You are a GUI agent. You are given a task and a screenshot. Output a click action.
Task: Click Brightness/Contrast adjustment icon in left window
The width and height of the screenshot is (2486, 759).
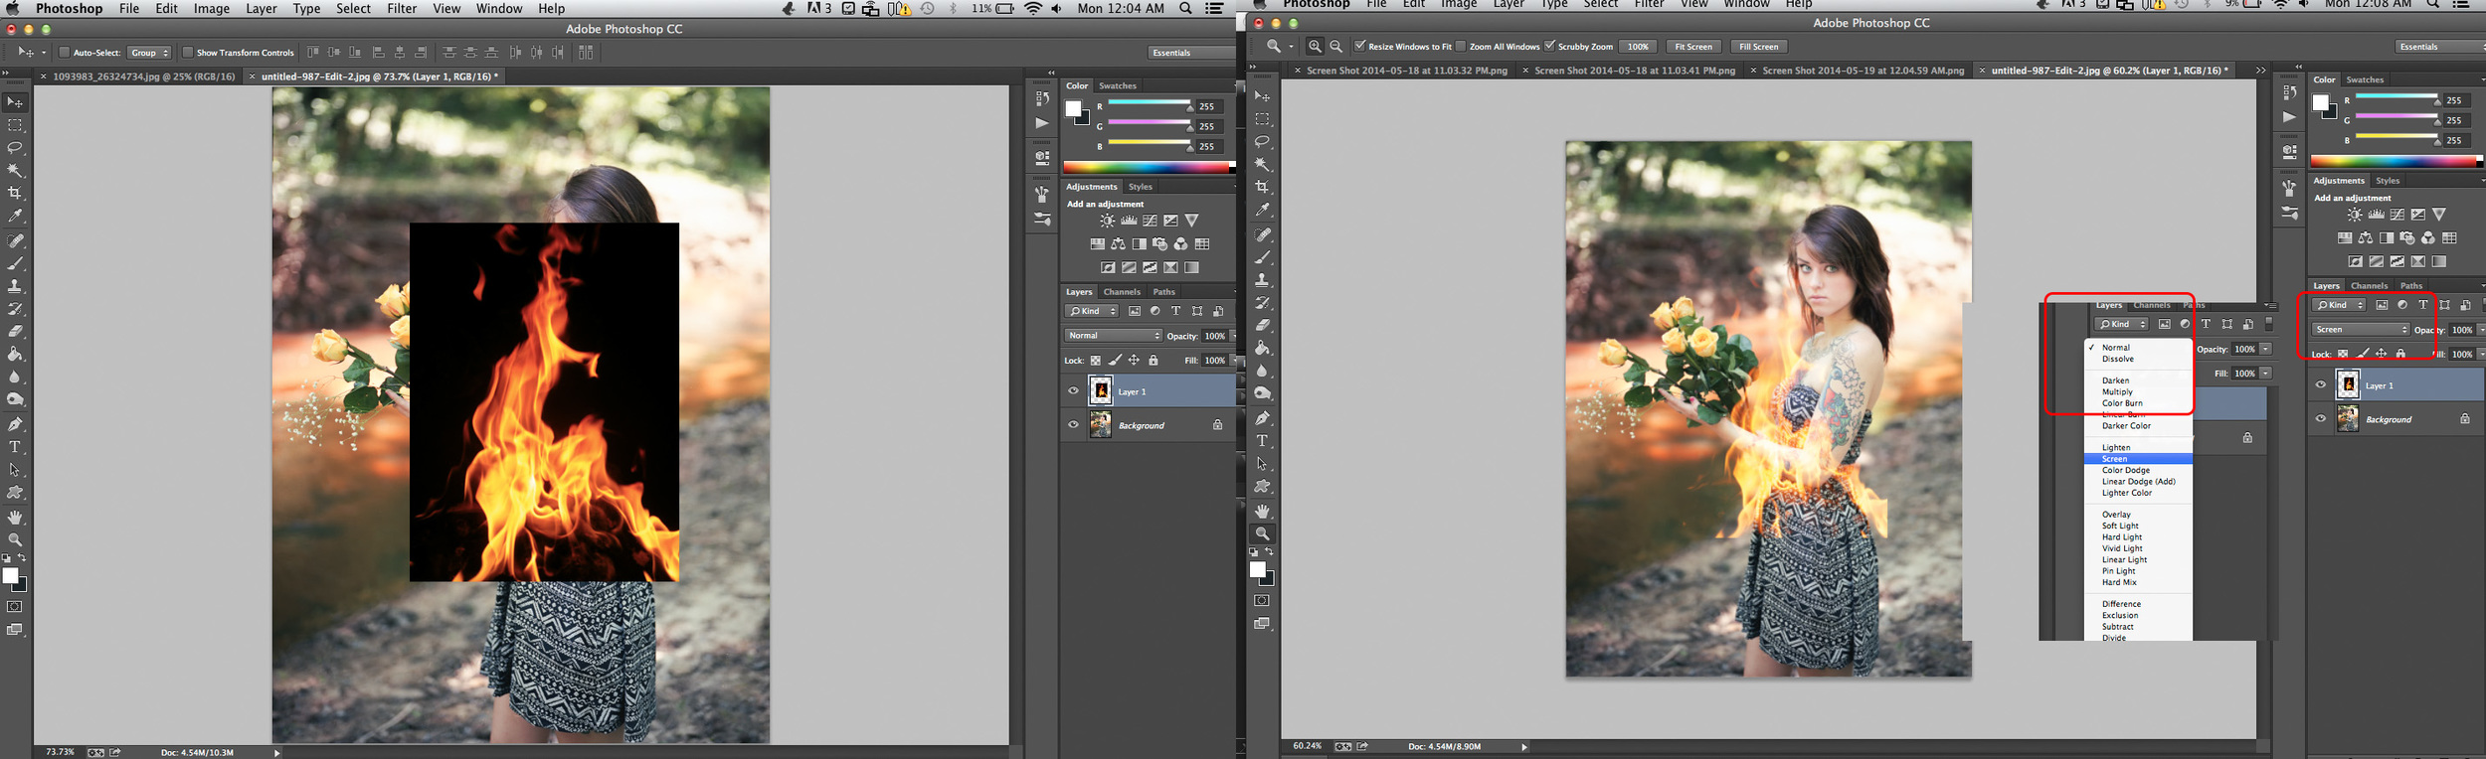click(x=1107, y=221)
